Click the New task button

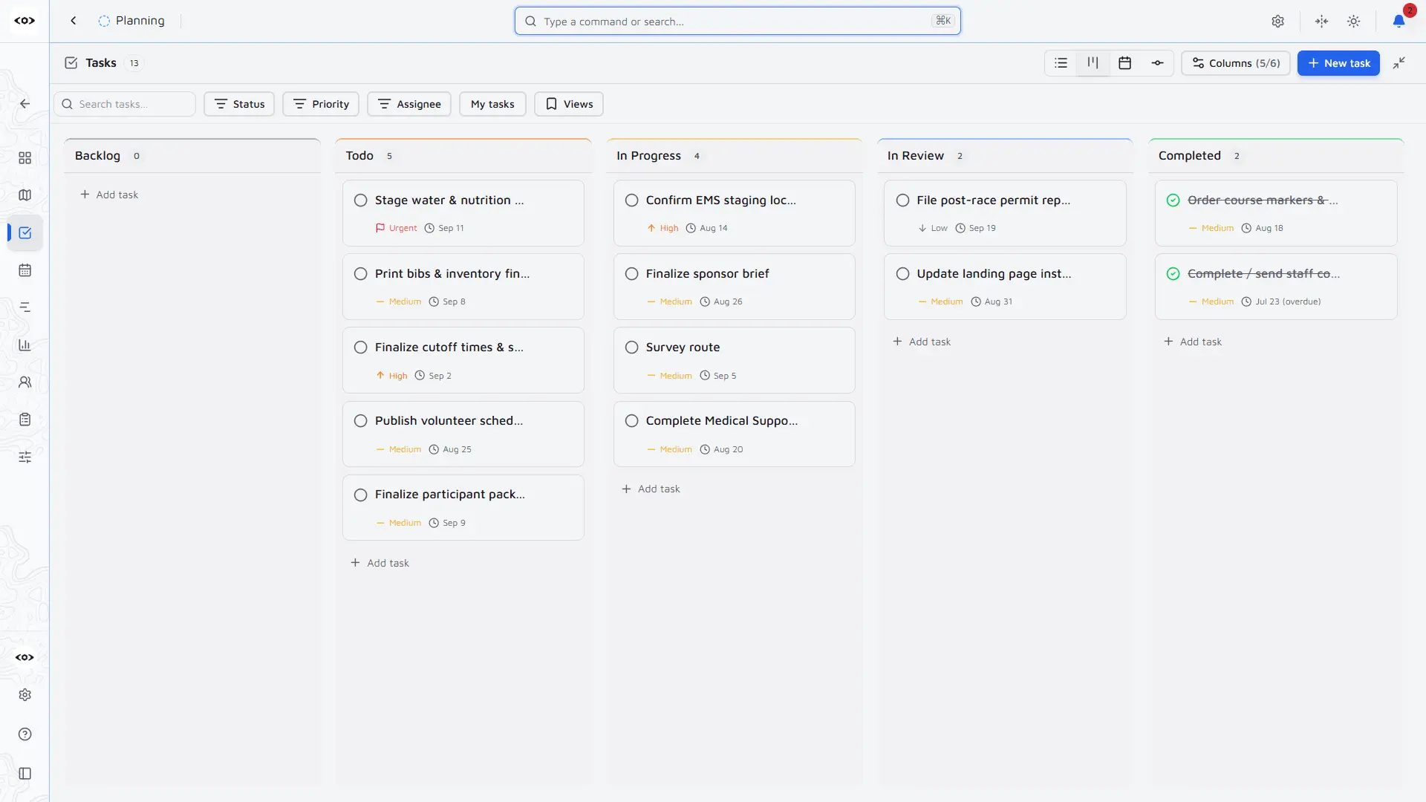(x=1338, y=63)
